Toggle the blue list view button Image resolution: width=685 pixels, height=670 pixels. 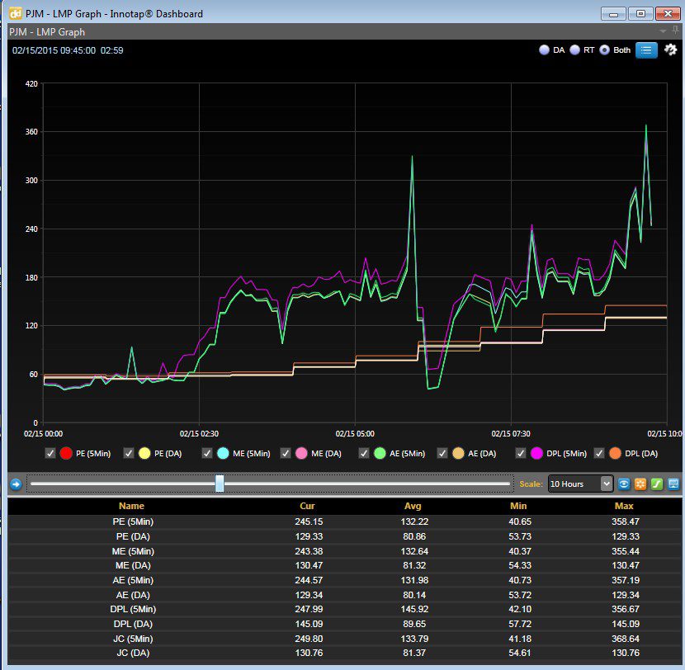click(646, 50)
